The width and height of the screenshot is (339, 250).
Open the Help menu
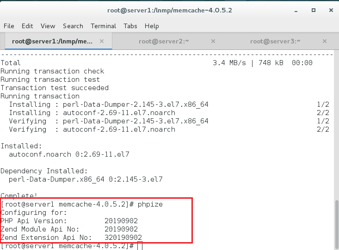point(152,26)
